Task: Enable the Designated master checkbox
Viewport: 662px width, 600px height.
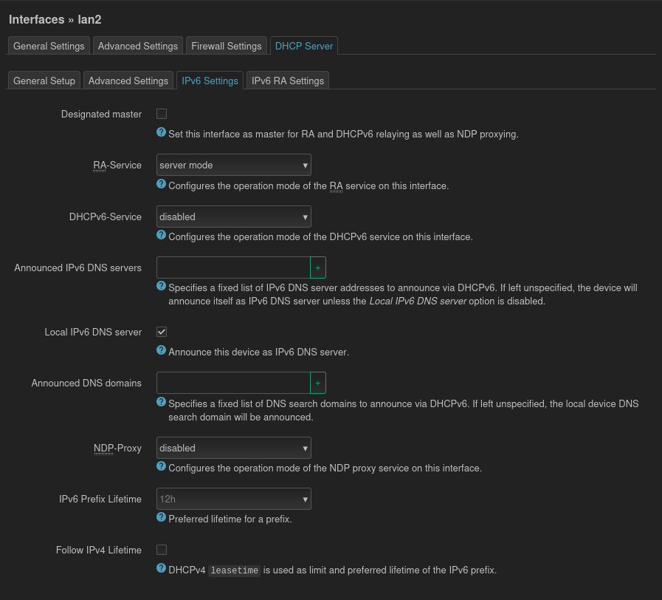Action: coord(162,114)
